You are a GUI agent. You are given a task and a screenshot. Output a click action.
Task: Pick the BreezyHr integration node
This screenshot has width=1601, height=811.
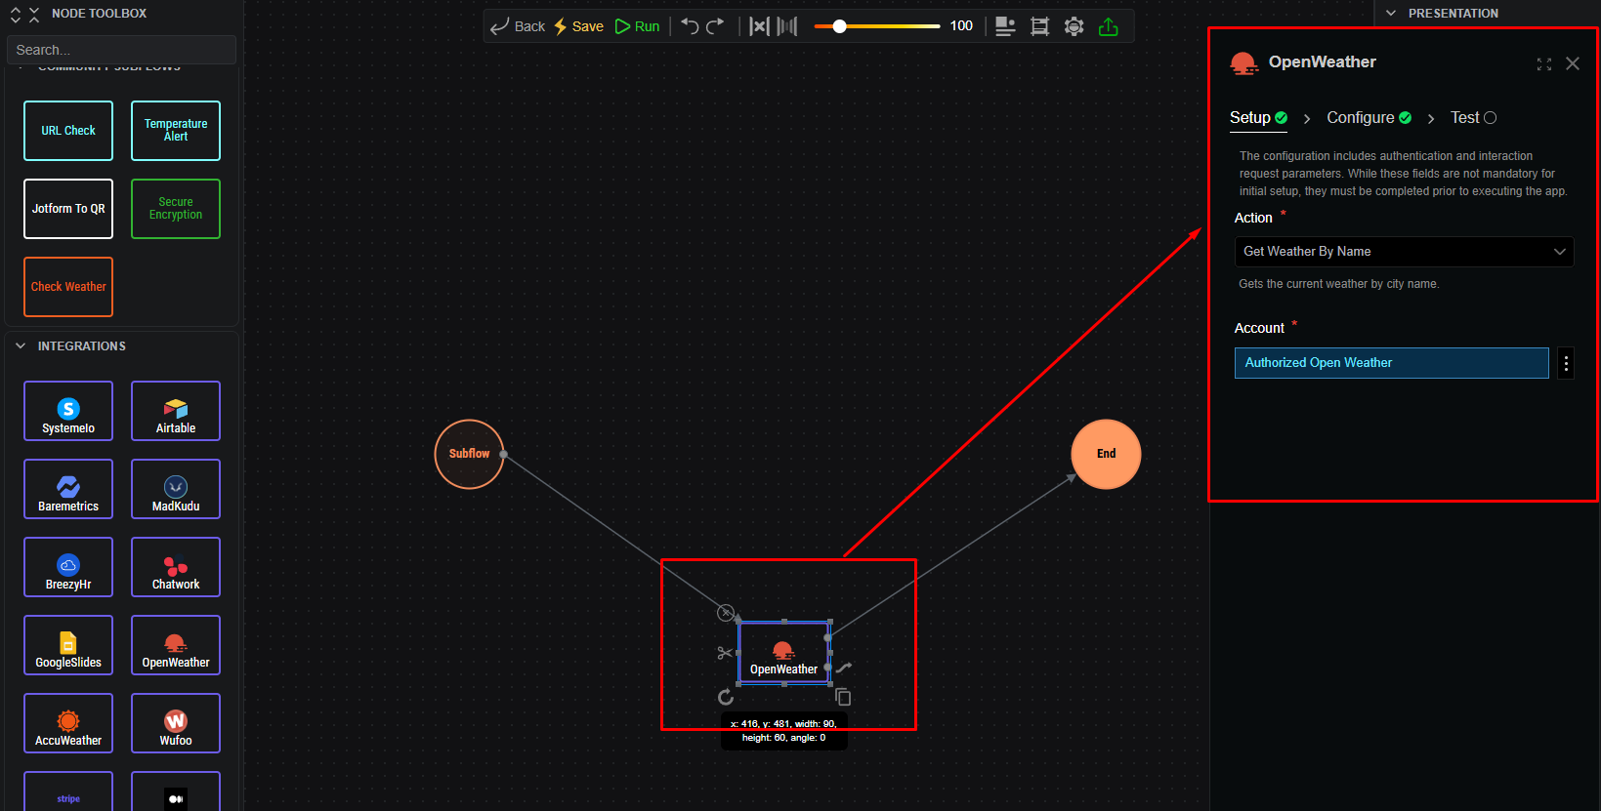tap(68, 567)
